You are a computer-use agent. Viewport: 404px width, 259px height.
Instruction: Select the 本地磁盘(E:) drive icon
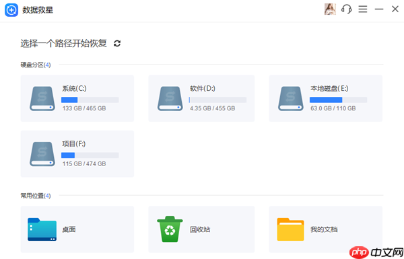point(291,99)
